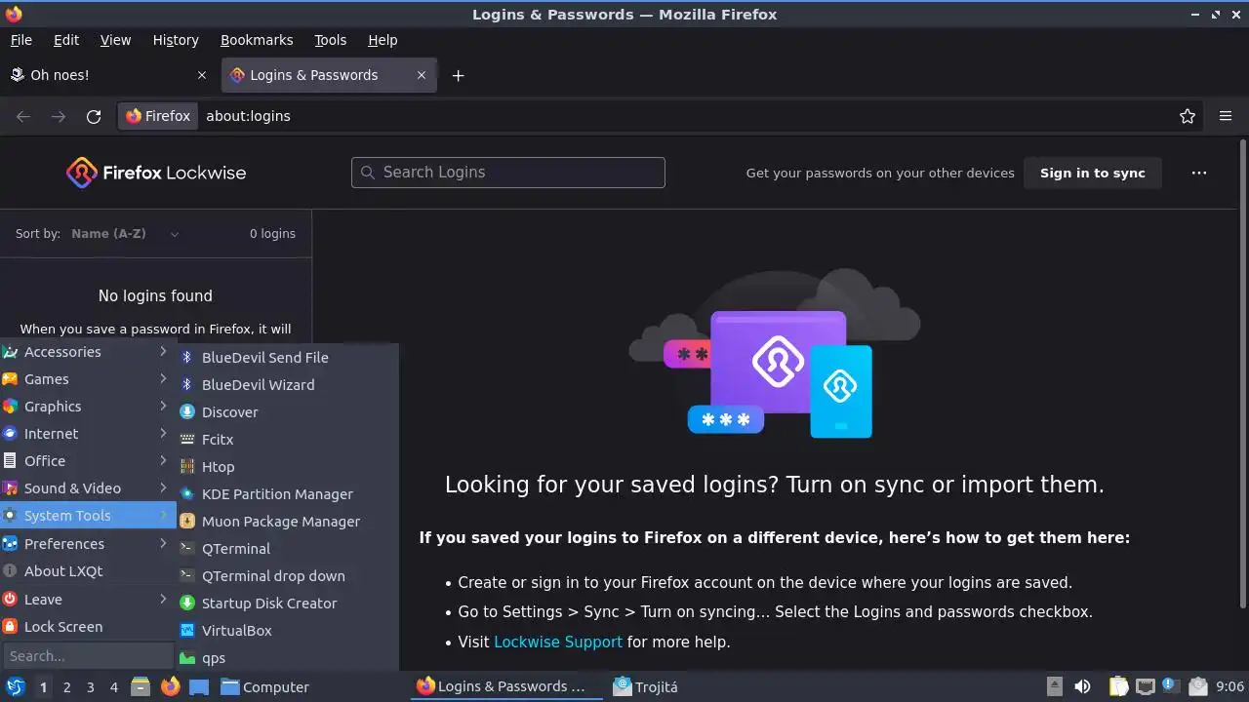Open Sort by Name (A-Z) dropdown
The height and width of the screenshot is (702, 1249).
tap(125, 234)
